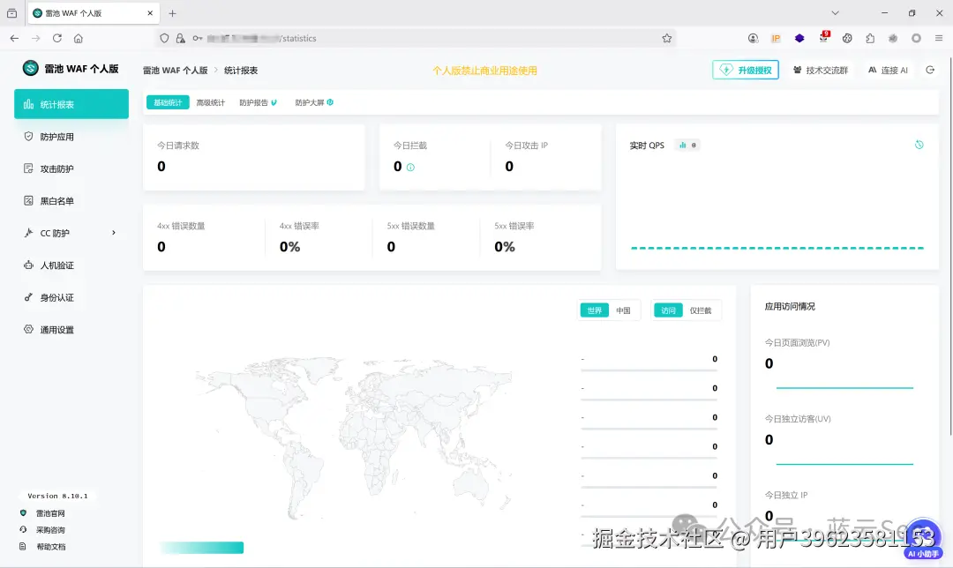The image size is (953, 568).
Task: Open the list all tabs dropdown arrow
Action: 835,12
